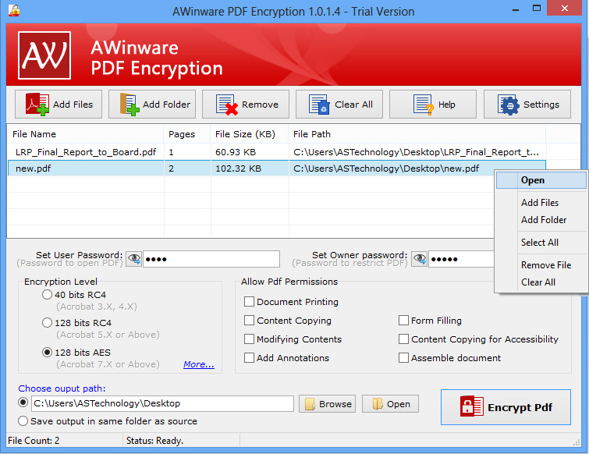The height and width of the screenshot is (454, 589).
Task: Click the LRP_Final_Report file path cell
Action: pyautogui.click(x=417, y=152)
